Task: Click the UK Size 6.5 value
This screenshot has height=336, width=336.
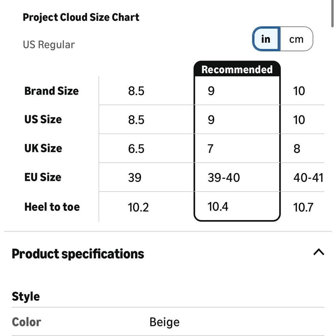Action: click(136, 149)
